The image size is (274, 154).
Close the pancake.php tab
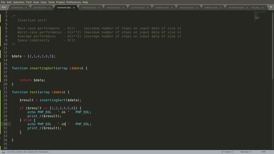pos(50,8)
